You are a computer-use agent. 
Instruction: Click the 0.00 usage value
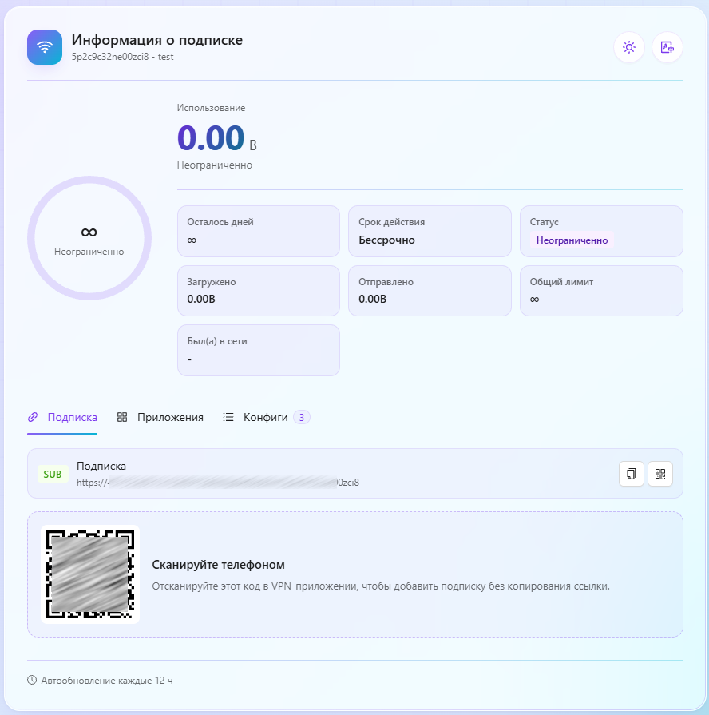211,137
